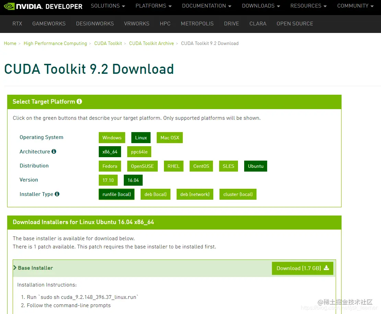The width and height of the screenshot is (381, 314).
Task: Select OpenSUSE distribution
Action: [x=142, y=166]
